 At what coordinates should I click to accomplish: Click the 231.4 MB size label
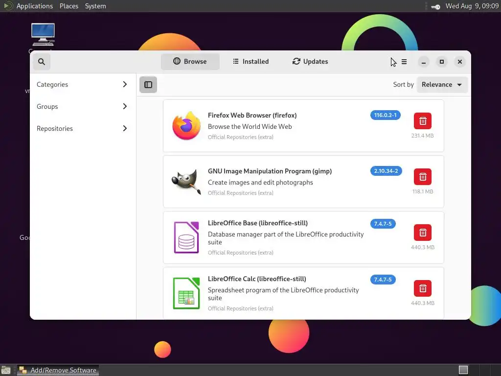[x=422, y=136]
